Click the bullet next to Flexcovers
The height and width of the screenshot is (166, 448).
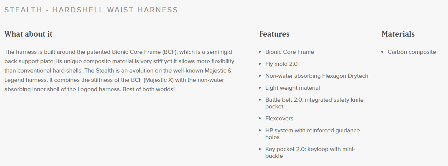coord(260,119)
